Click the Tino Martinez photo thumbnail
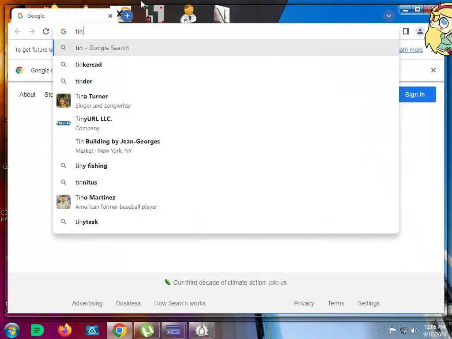This screenshot has width=452, height=339. (64, 202)
